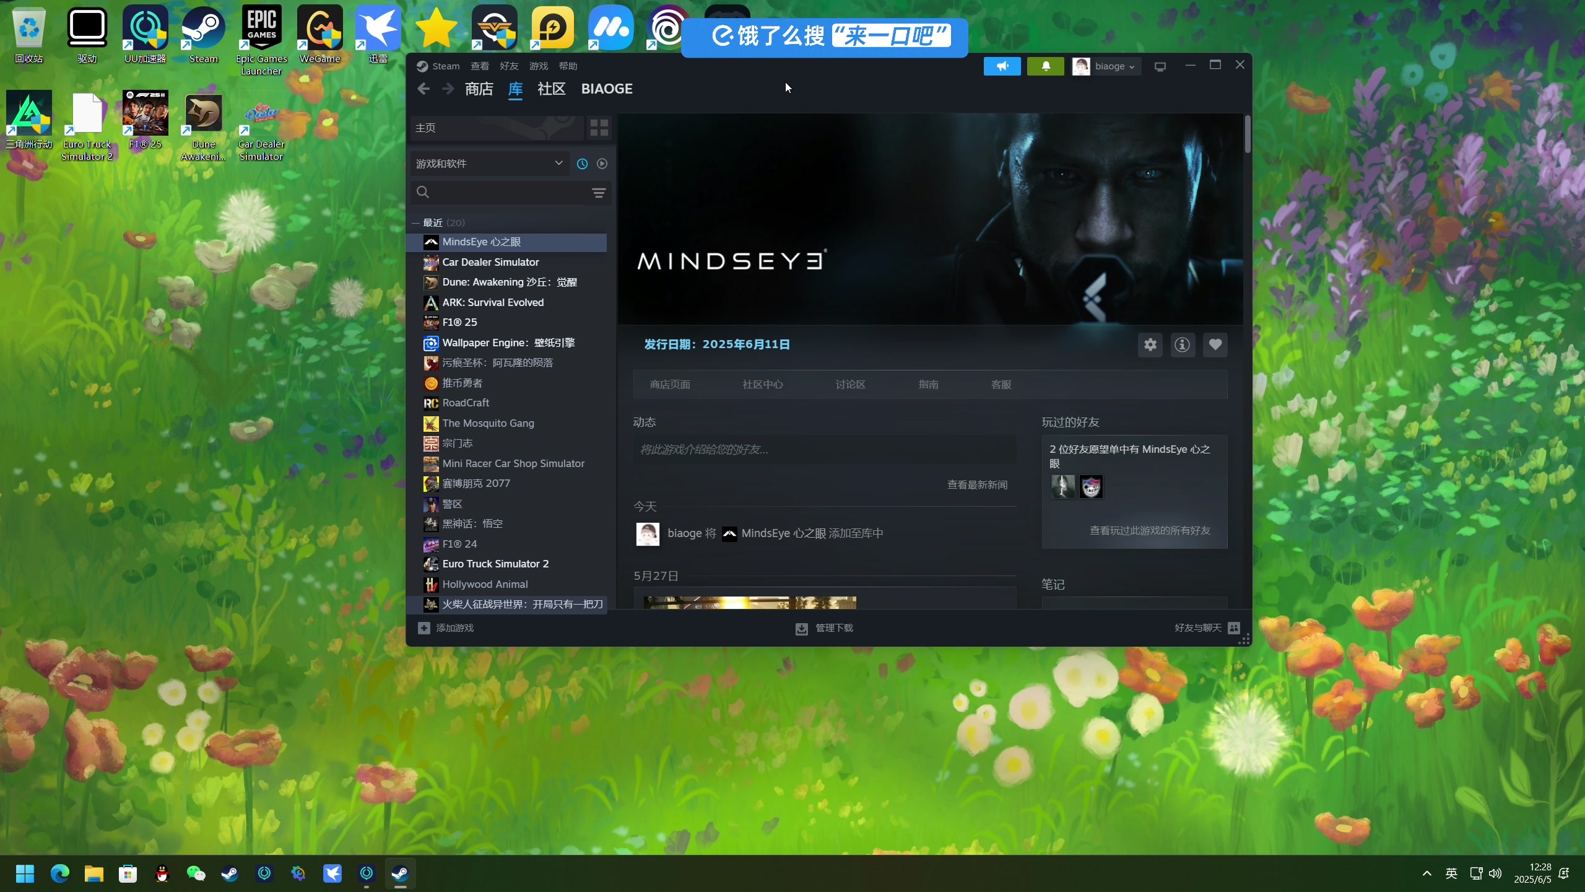1585x892 pixels.
Task: Open 商店页面 tab for MindsEye
Action: pos(670,385)
